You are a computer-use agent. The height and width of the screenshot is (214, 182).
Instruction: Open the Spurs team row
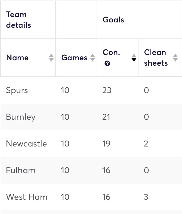(x=17, y=90)
